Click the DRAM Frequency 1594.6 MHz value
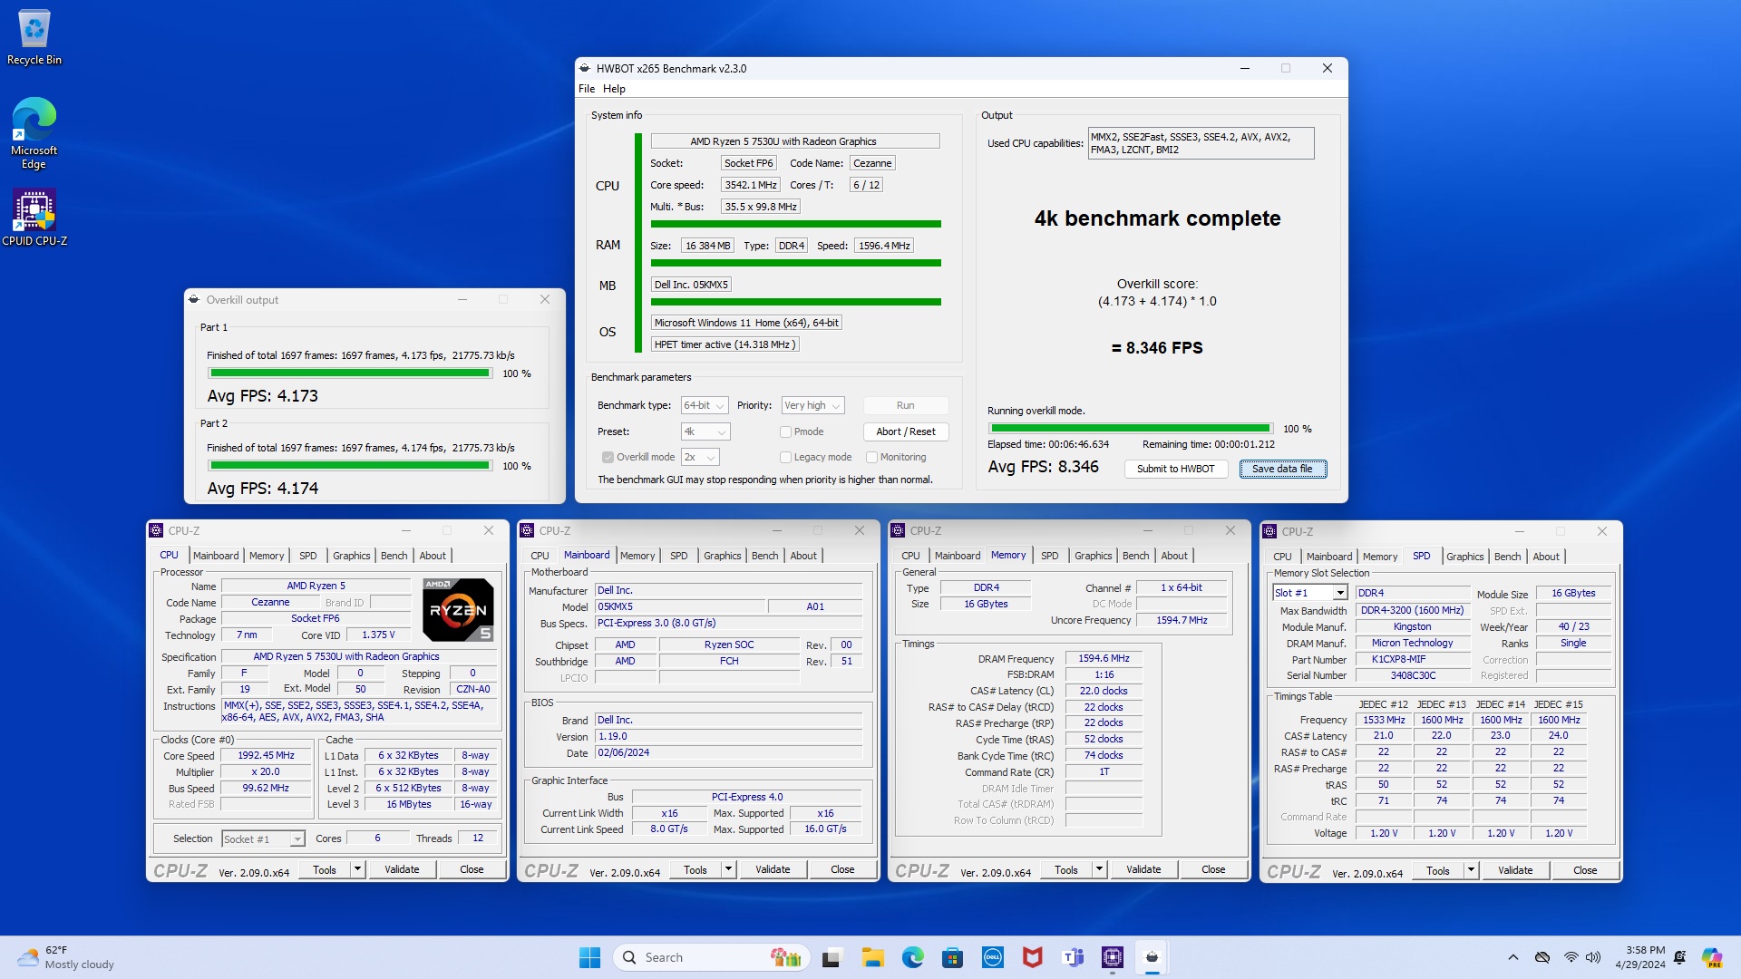Image resolution: width=1741 pixels, height=979 pixels. coord(1104,658)
